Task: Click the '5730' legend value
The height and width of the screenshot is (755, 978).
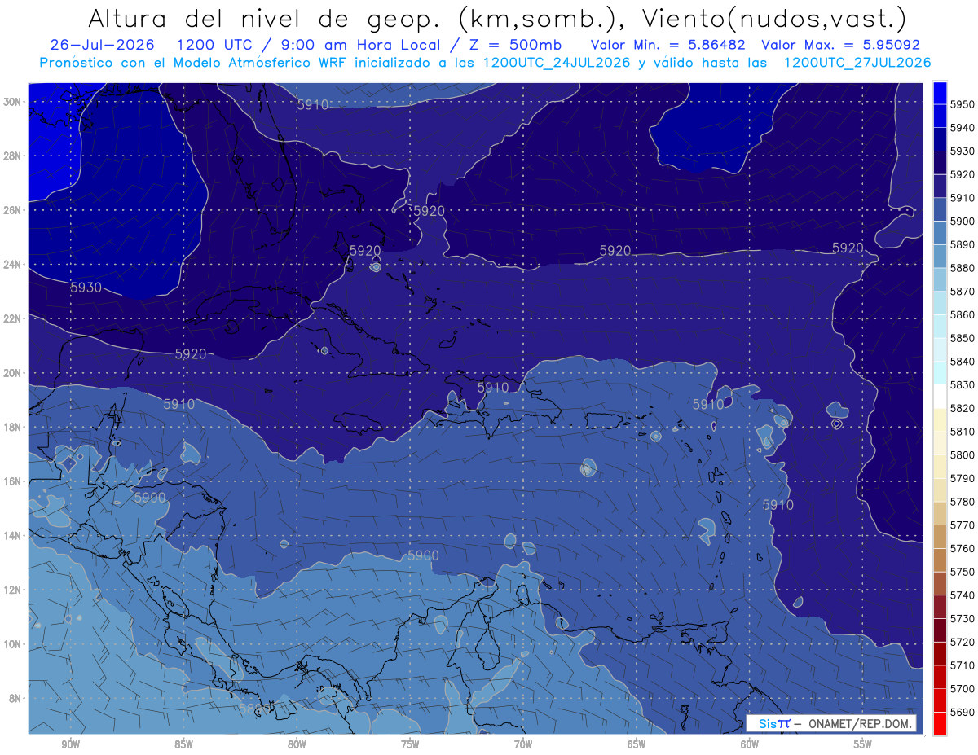Action: [x=963, y=618]
